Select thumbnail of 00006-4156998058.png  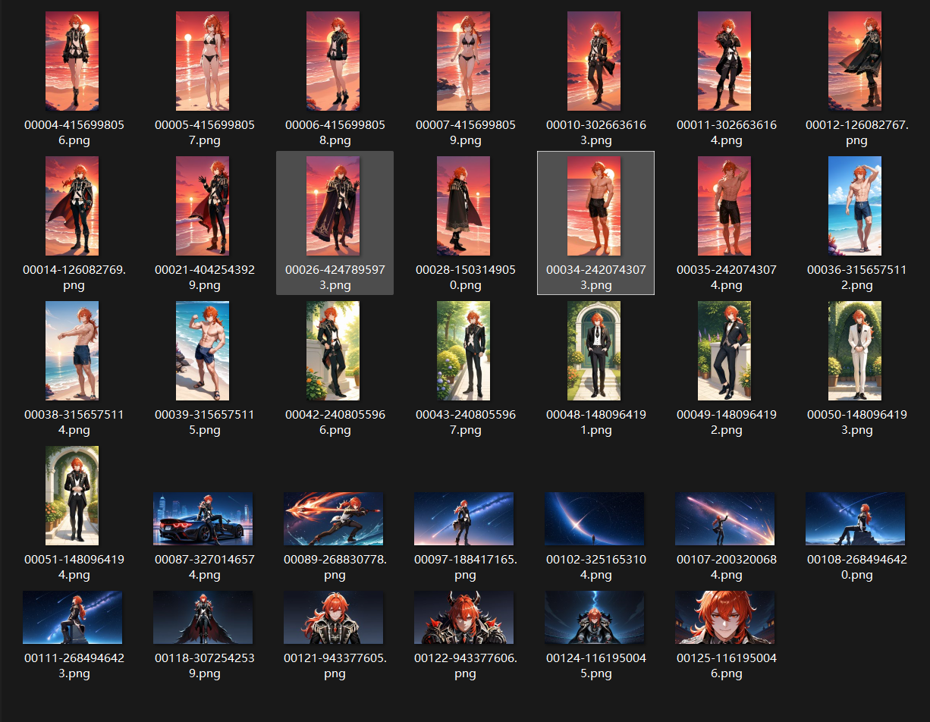(333, 61)
